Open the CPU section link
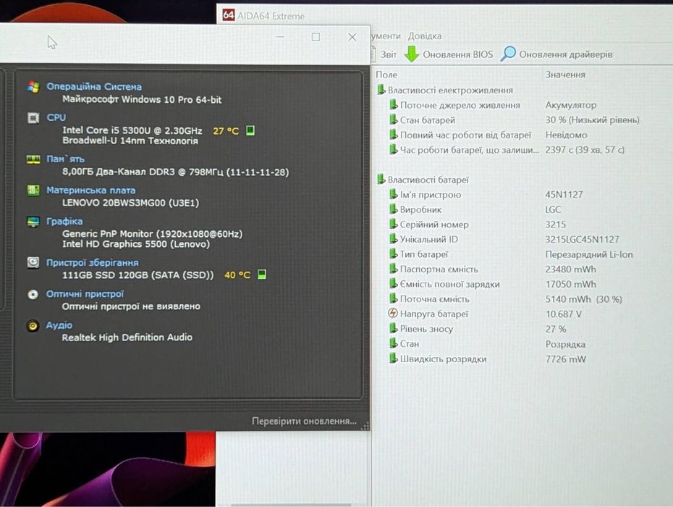 pos(56,117)
